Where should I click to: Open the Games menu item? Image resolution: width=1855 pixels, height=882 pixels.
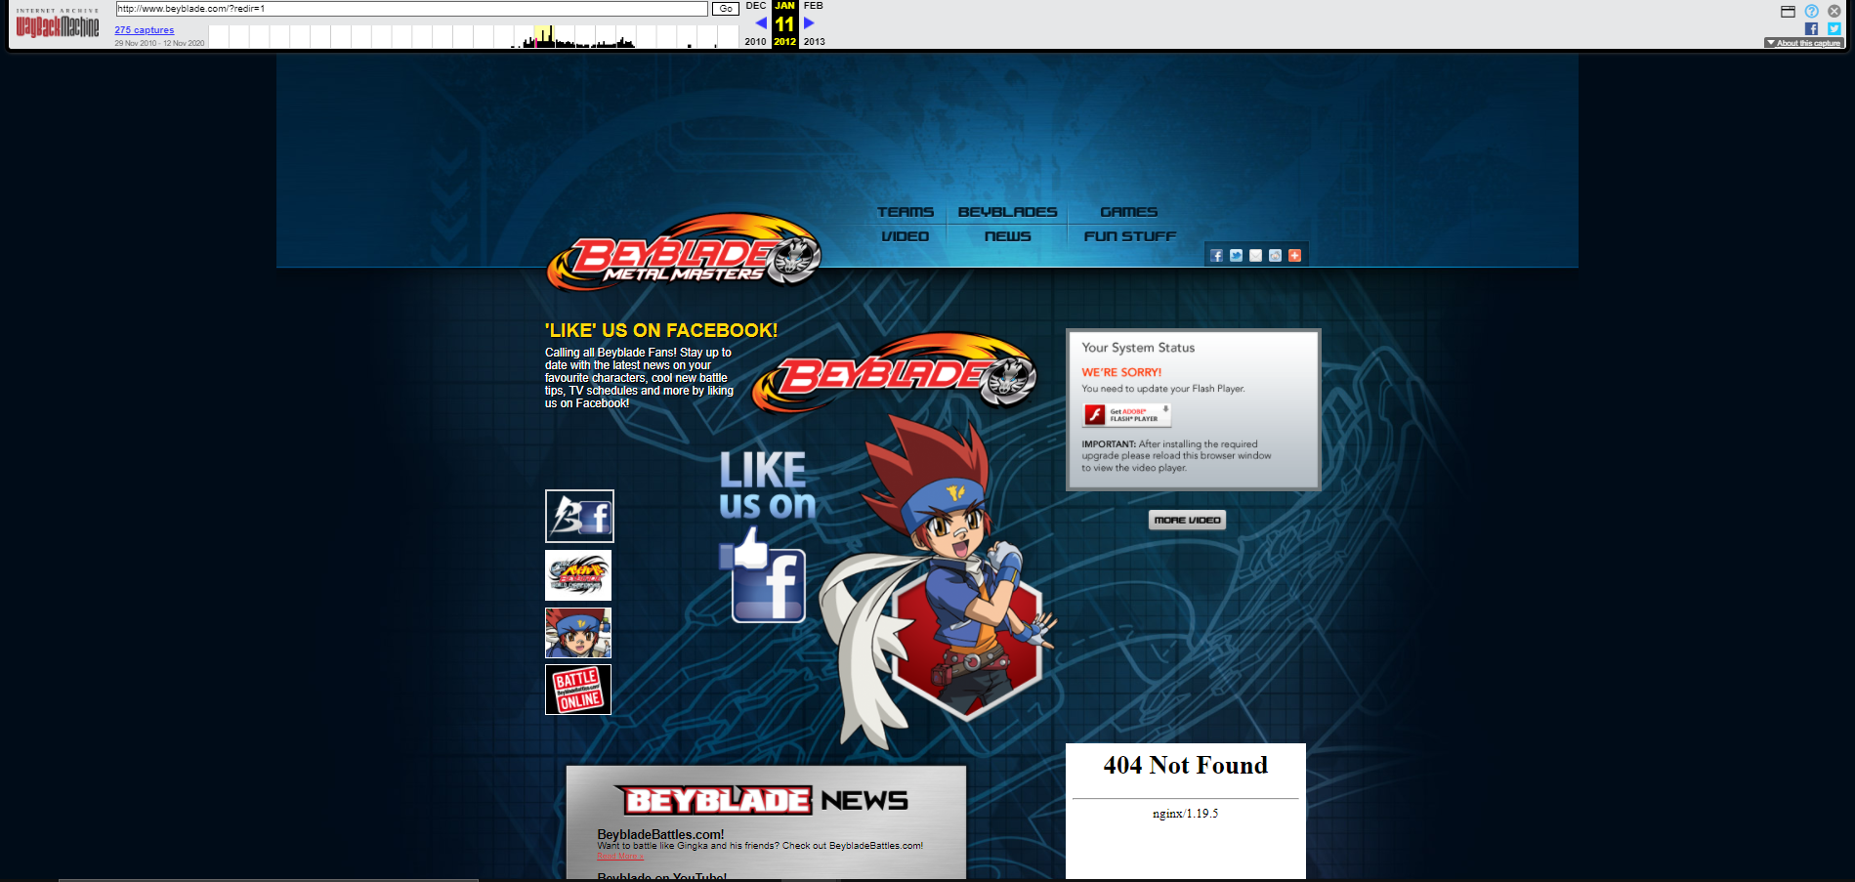tap(1129, 212)
